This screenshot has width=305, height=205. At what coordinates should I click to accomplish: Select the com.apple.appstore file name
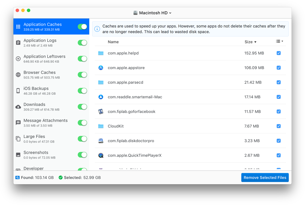[x=126, y=68]
